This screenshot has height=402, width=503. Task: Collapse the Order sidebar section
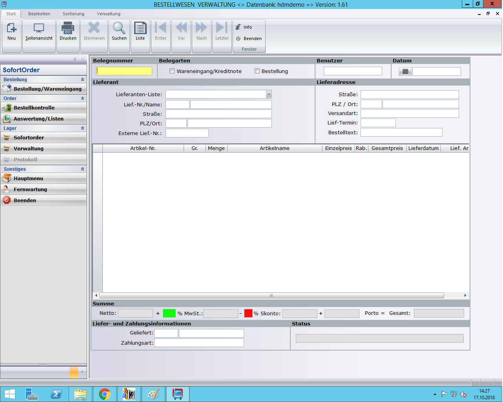[82, 99]
